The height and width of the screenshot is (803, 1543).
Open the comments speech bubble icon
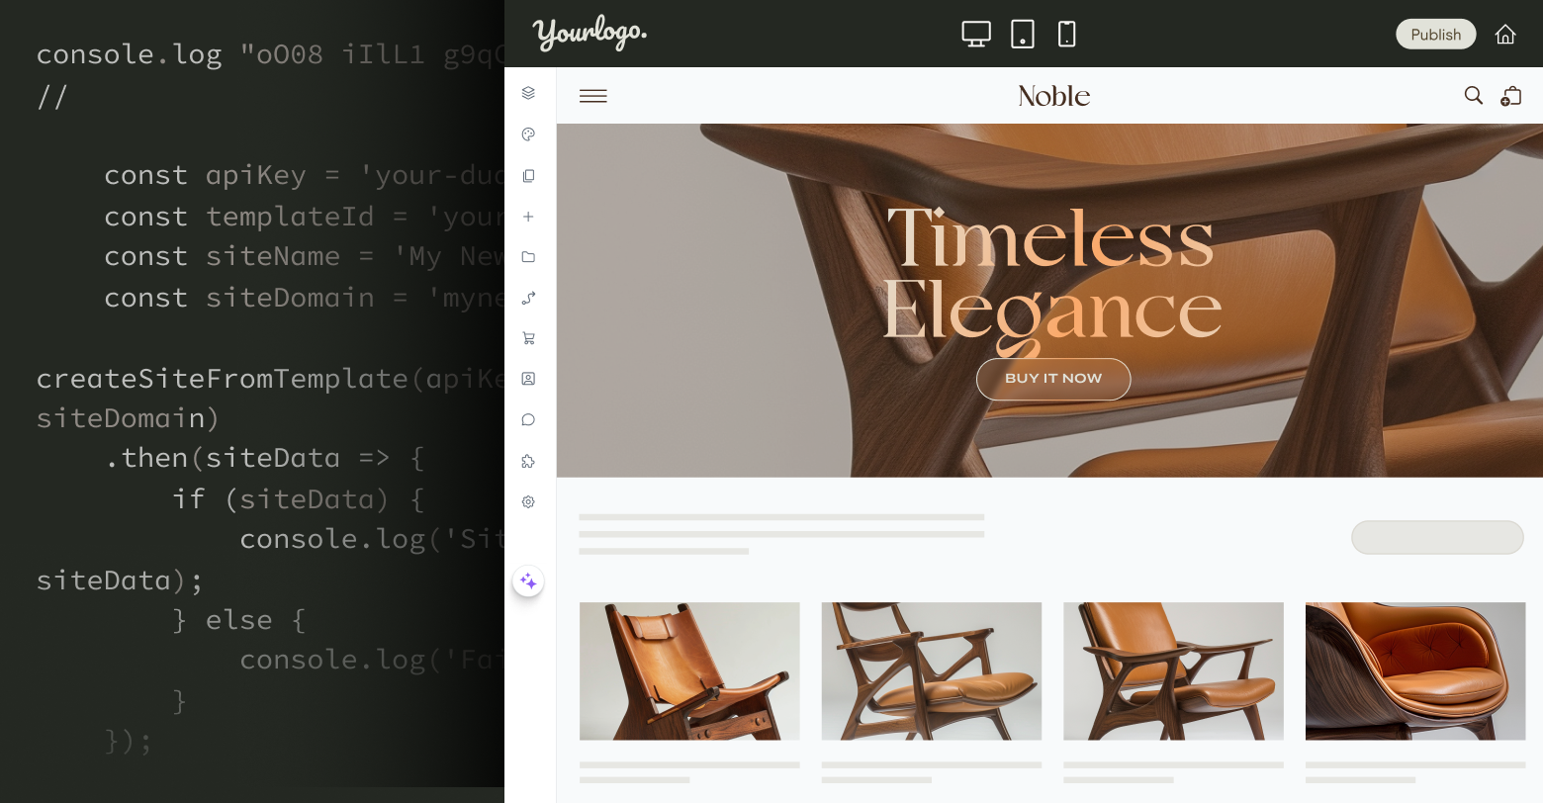pos(528,419)
